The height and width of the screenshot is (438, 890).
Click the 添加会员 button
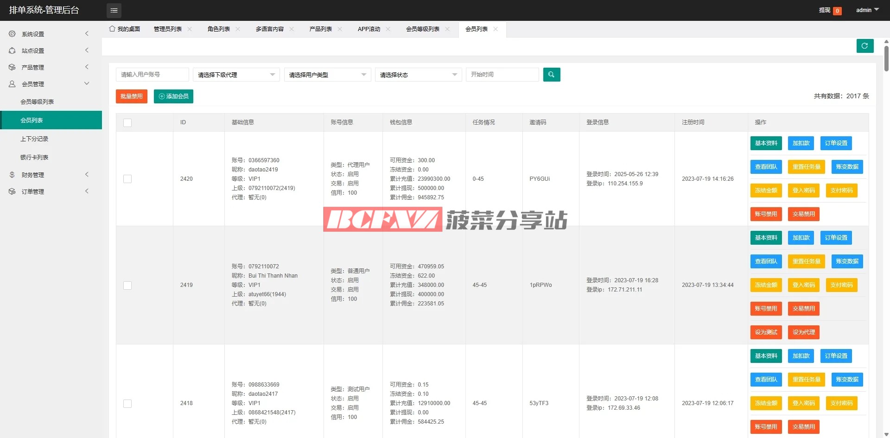(173, 96)
